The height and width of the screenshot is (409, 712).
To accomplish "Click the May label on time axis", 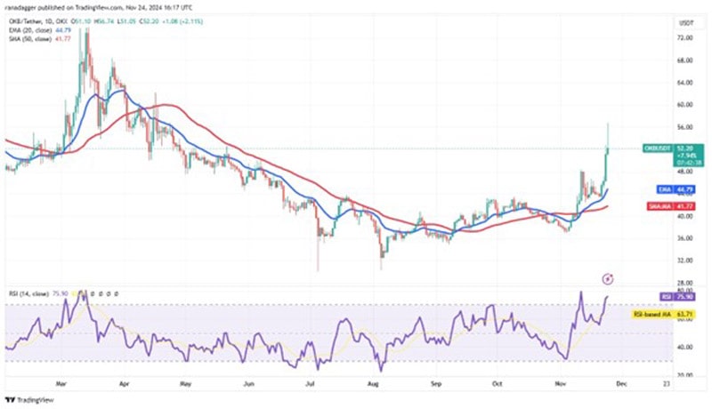I will 185,383.
